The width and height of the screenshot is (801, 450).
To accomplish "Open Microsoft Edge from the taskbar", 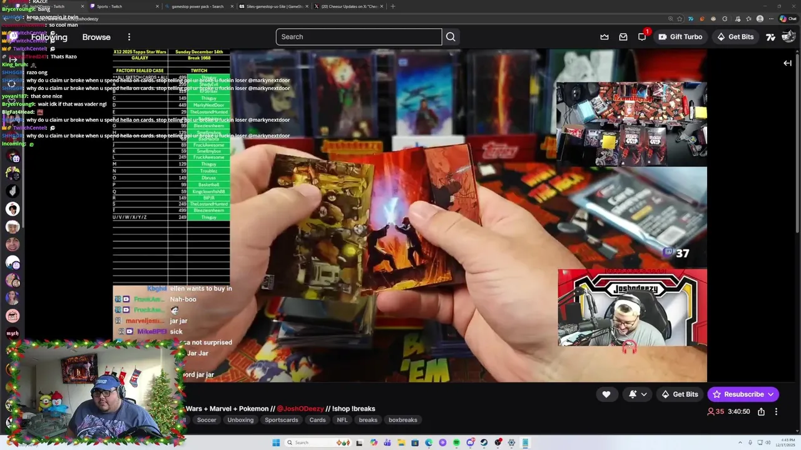I will (x=429, y=442).
